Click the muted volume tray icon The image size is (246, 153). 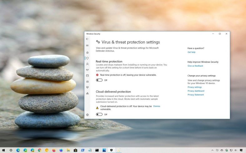click(x=235, y=150)
